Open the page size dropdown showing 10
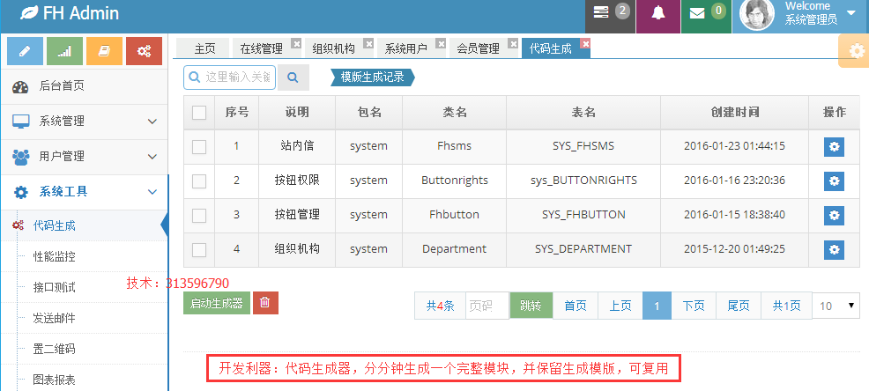 click(837, 306)
